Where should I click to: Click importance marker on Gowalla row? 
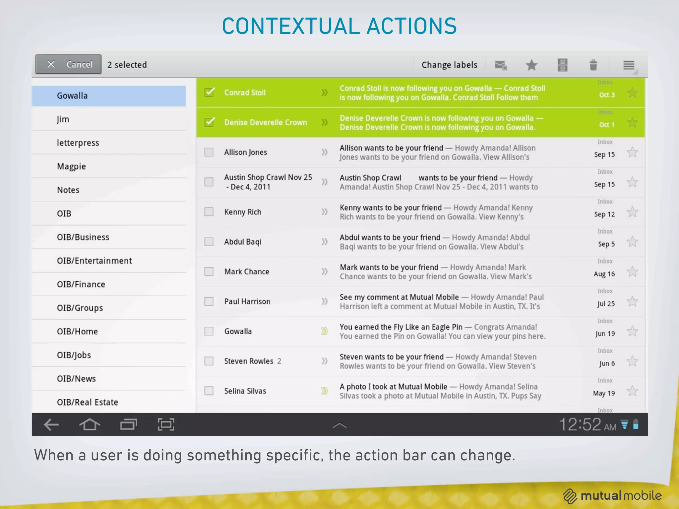[325, 331]
